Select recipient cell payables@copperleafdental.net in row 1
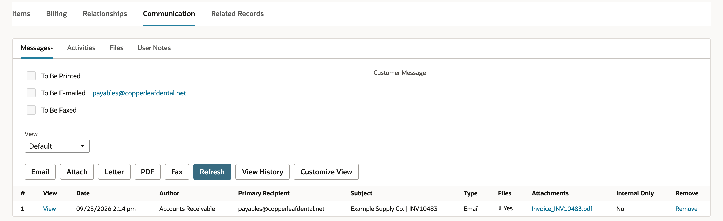Viewport: 723px width, 221px height. [x=281, y=209]
